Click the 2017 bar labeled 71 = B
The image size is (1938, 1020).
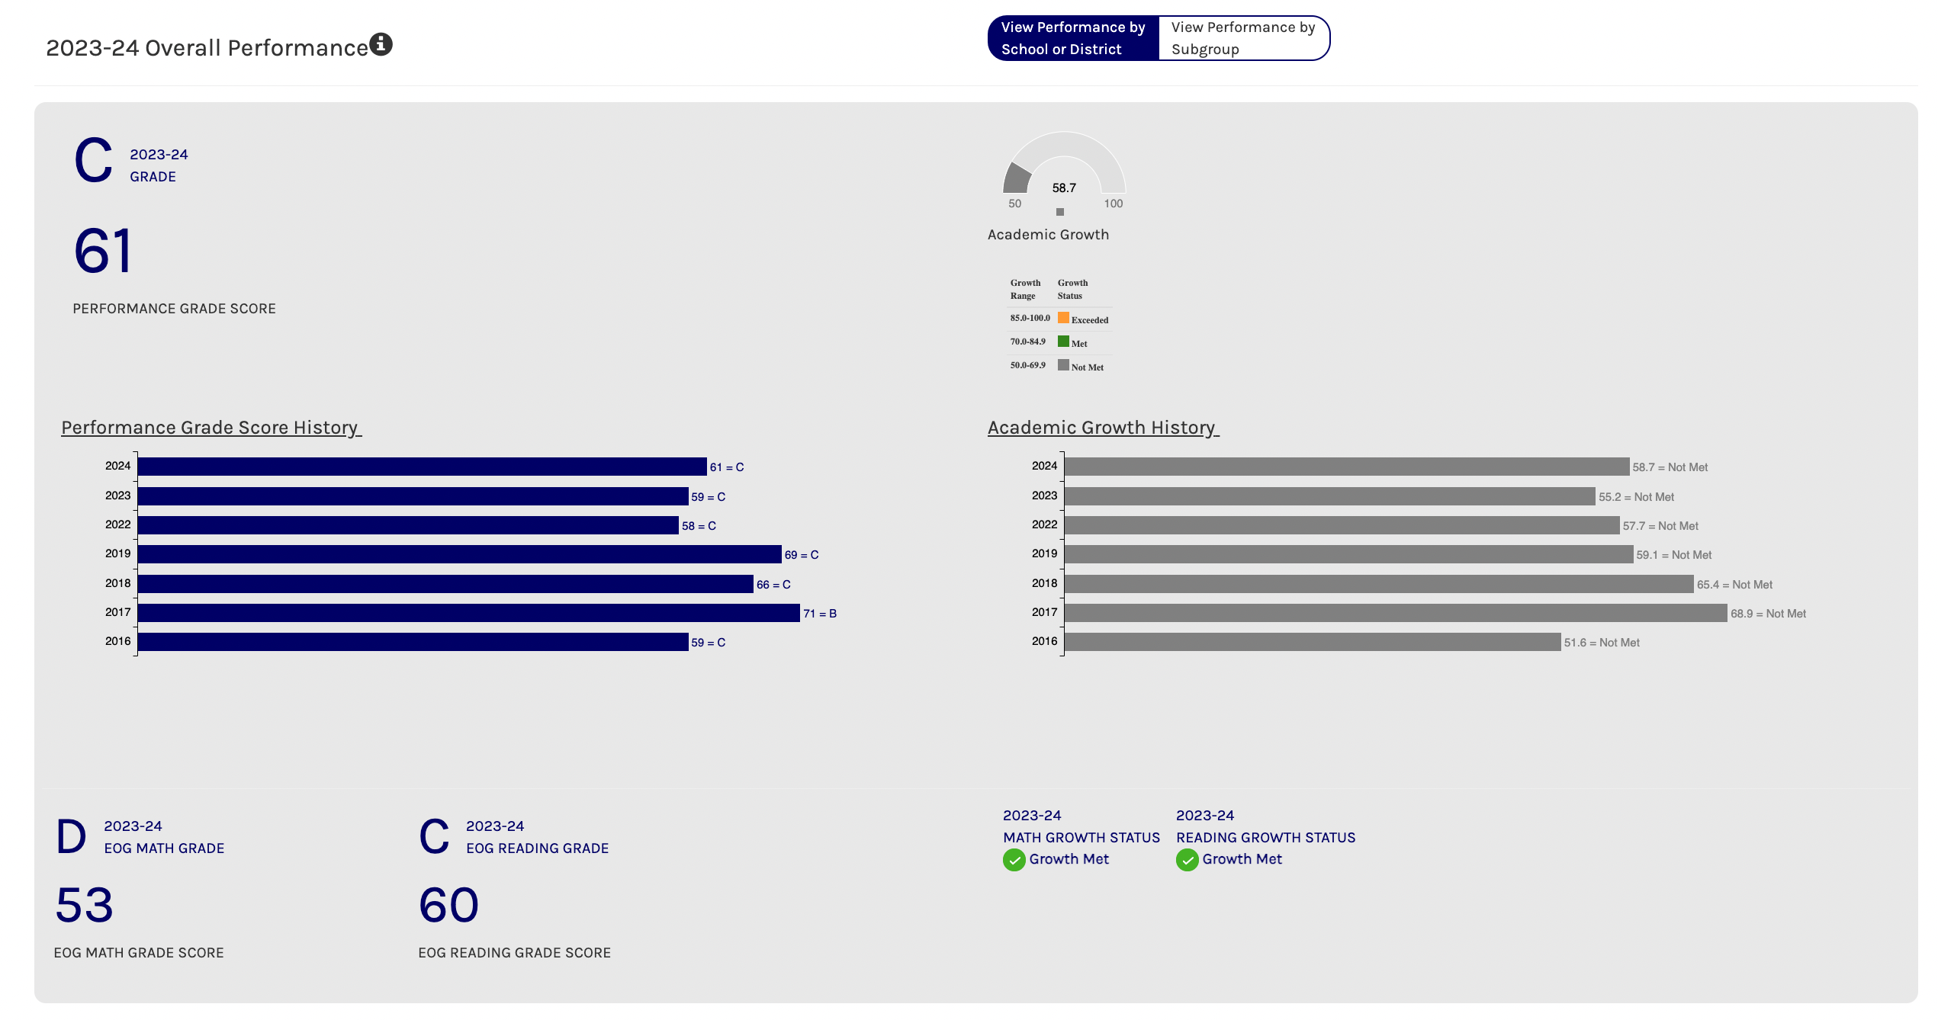[468, 613]
